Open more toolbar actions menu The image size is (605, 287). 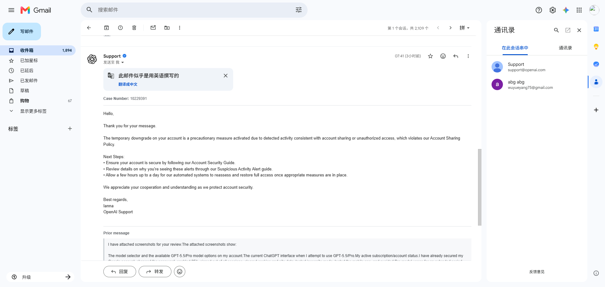[180, 28]
